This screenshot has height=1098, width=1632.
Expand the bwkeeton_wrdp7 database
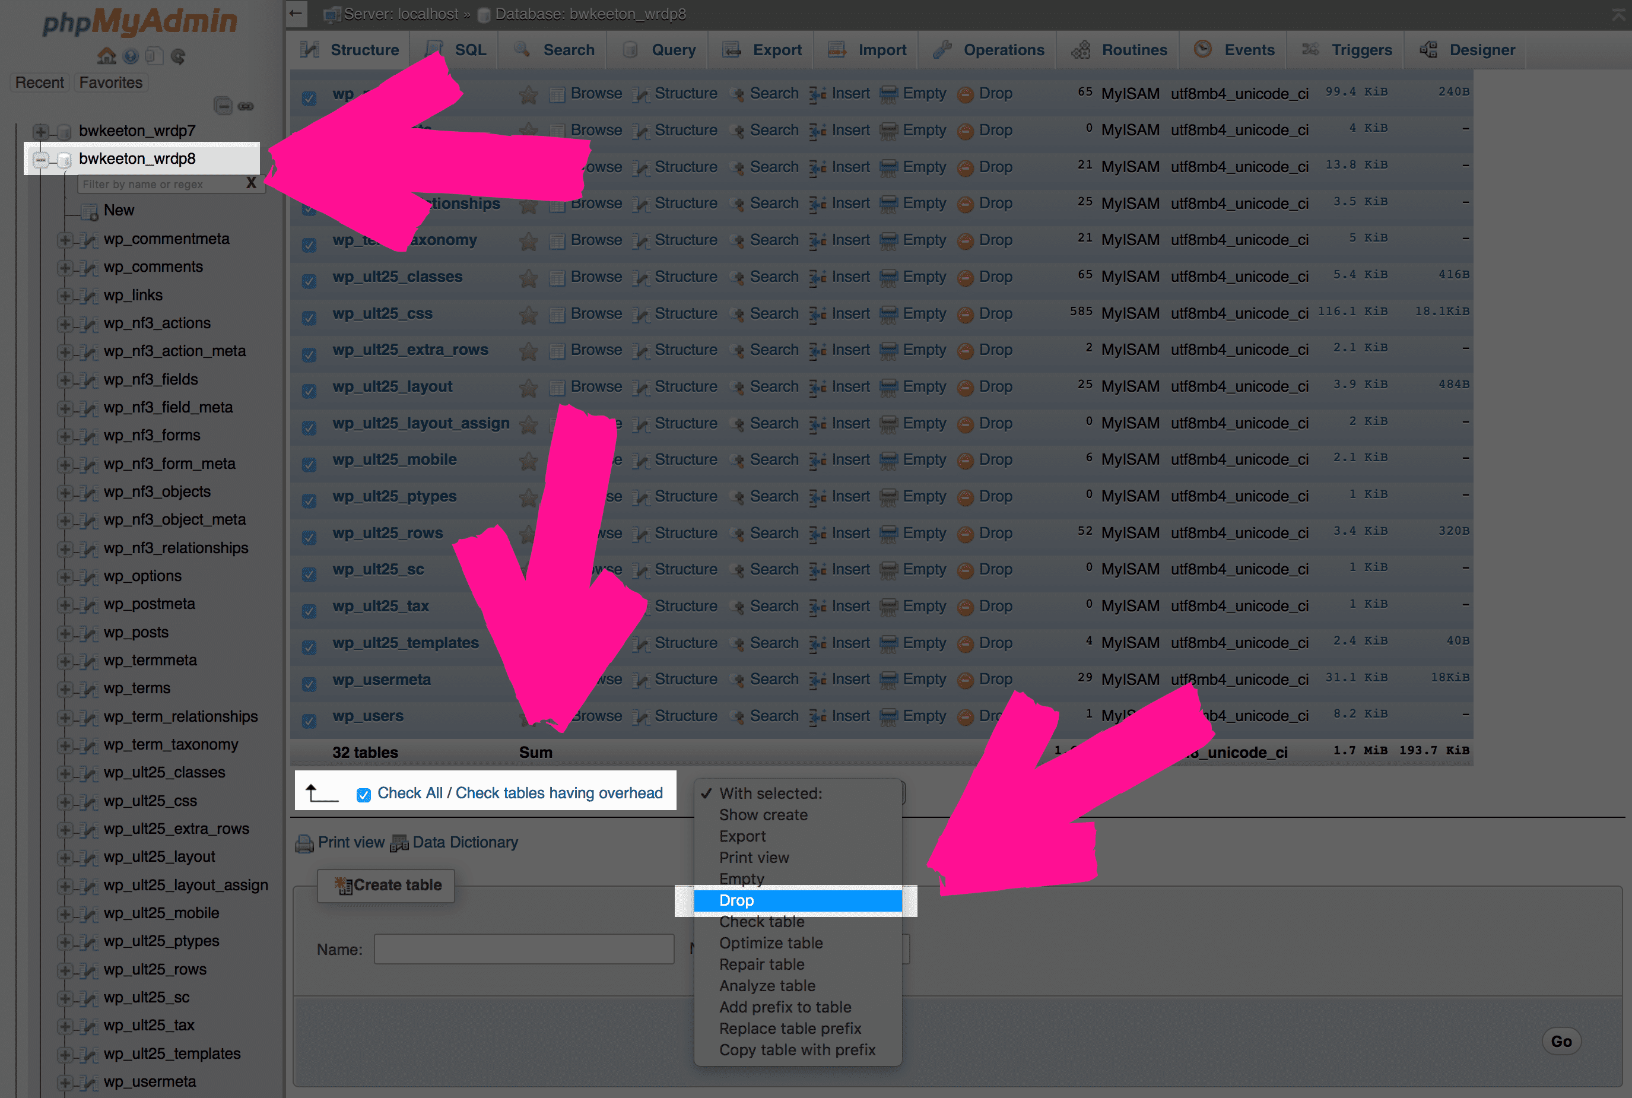(42, 130)
